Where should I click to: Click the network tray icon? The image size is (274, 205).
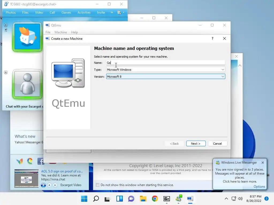[234, 199]
